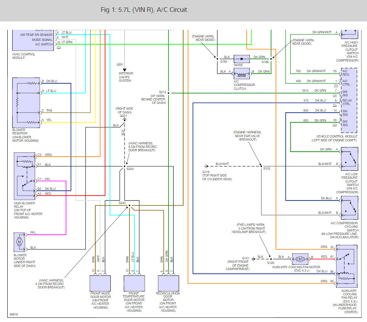The image size is (367, 322).
Task: Click the Recirculation Door Motor box
Action: (168, 283)
